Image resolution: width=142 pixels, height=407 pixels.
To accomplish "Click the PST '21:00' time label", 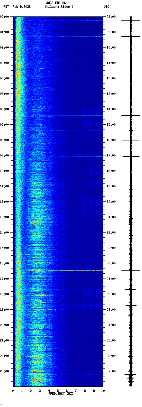I will [x=4, y=340].
